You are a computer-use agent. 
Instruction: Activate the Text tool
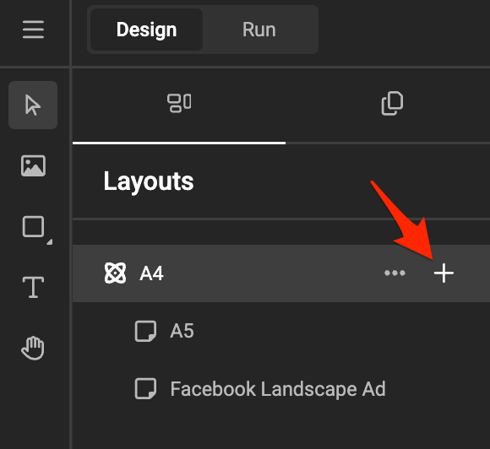click(x=33, y=287)
